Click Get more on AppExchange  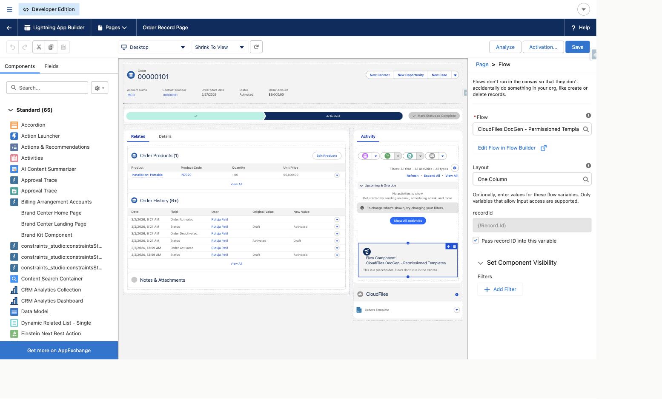tap(59, 351)
